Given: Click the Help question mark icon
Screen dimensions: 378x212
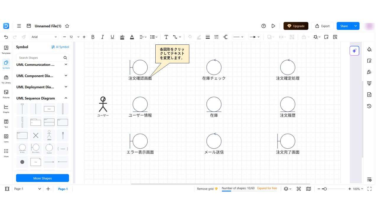Looking at the screenshot, I should pyautogui.click(x=264, y=26).
